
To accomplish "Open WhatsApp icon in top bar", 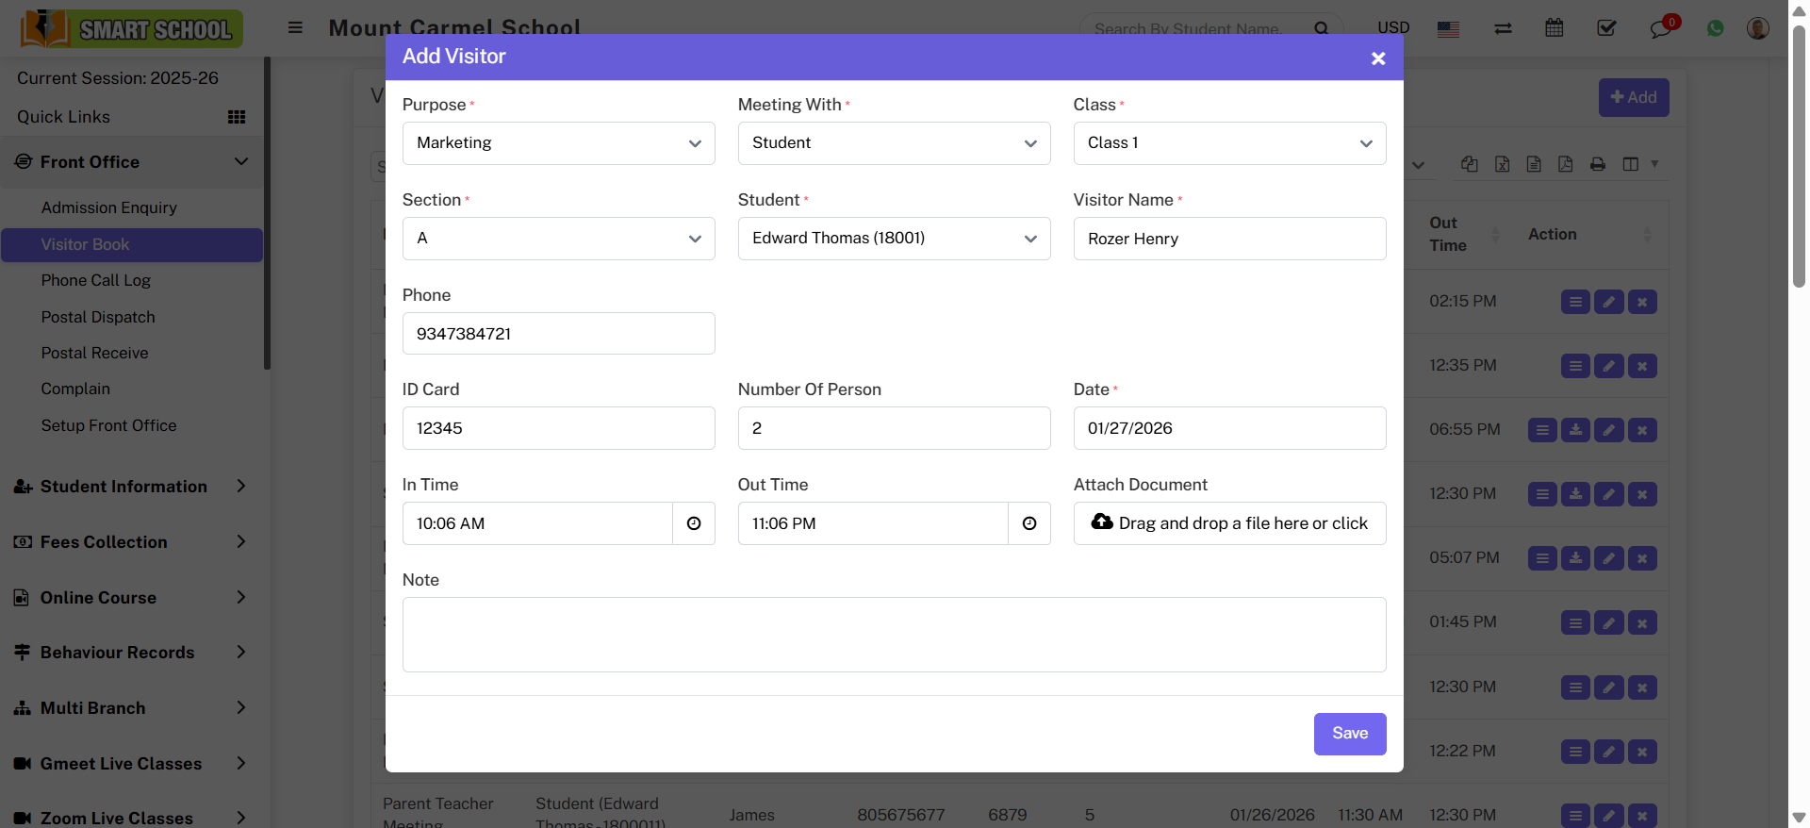I will 1715,28.
